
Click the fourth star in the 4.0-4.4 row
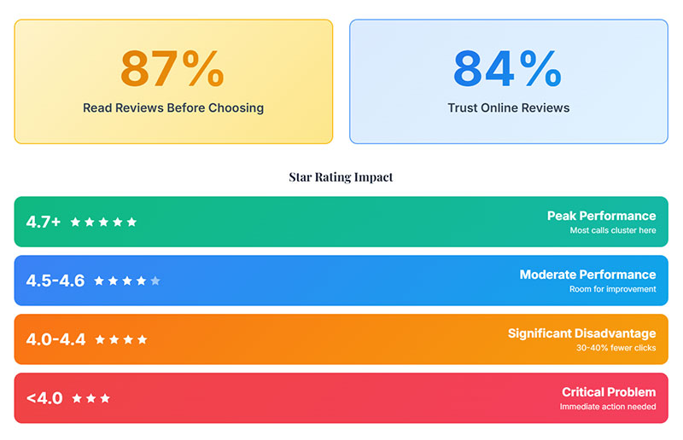click(x=142, y=339)
